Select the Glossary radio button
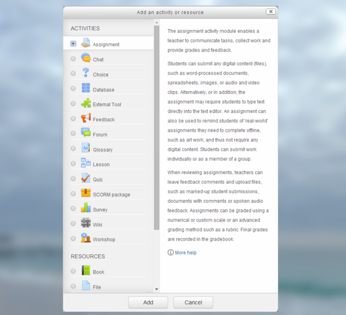 pyautogui.click(x=73, y=148)
